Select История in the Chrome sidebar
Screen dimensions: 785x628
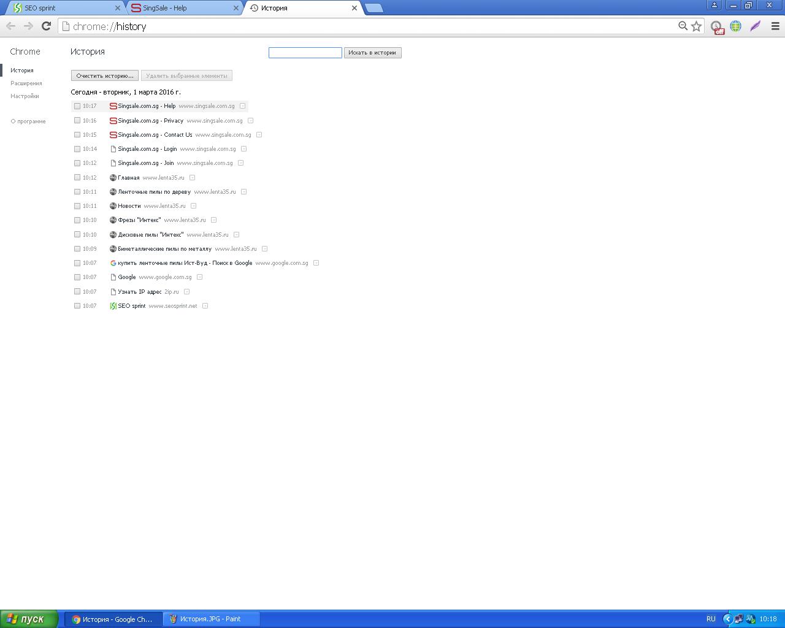pos(22,71)
